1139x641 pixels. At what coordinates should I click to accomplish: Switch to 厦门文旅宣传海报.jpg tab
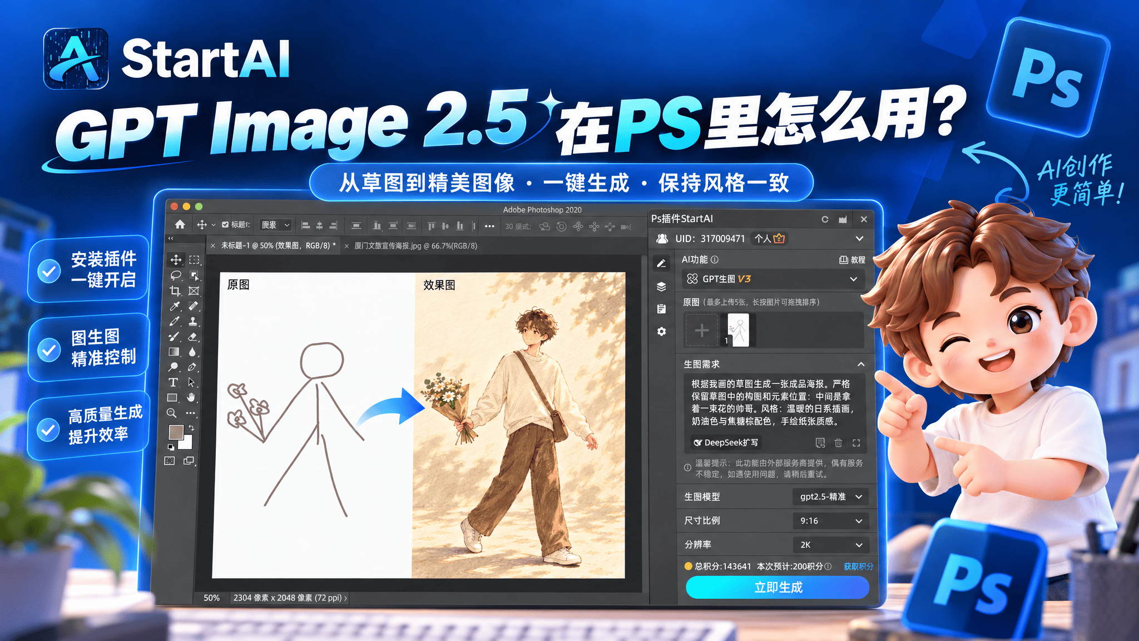click(x=415, y=245)
